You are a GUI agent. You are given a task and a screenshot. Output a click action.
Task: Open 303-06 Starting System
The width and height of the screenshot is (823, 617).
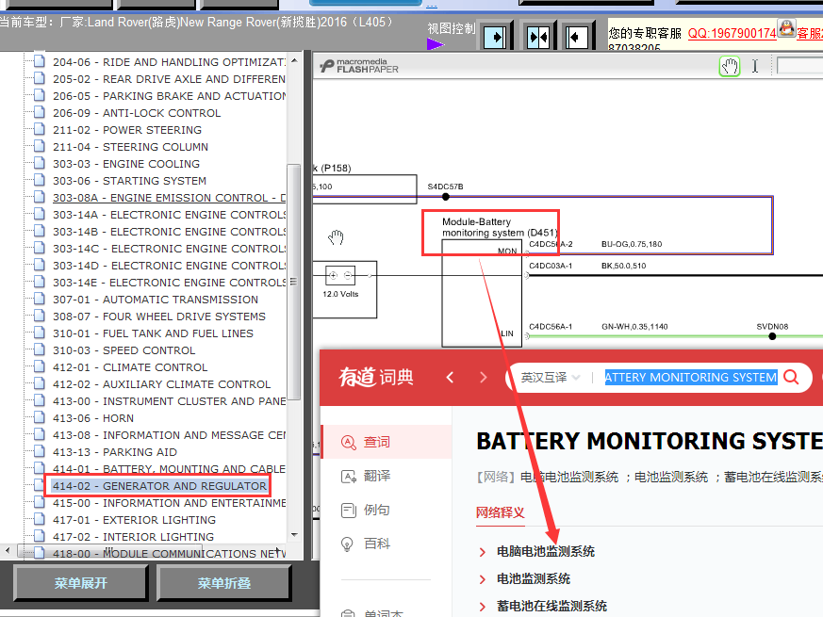pos(129,181)
